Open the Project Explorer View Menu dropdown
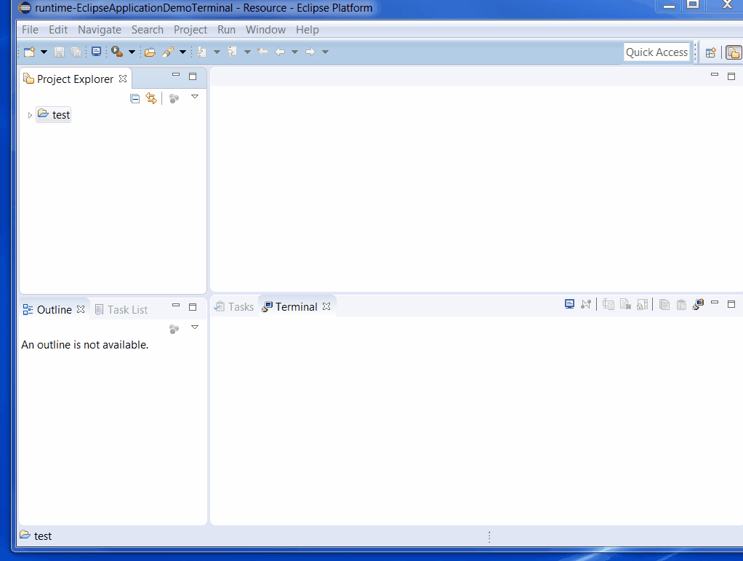Viewport: 743px width, 561px height. point(195,97)
